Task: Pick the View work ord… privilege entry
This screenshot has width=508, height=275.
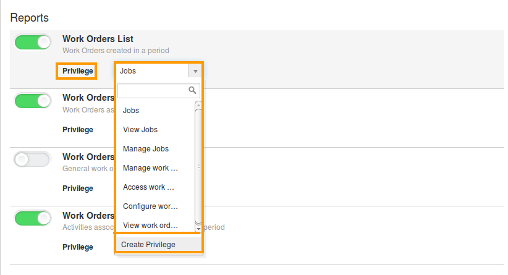Action: (x=150, y=225)
